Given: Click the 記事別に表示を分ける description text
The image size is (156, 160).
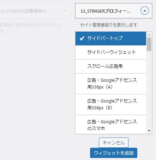Looking at the screenshot, I should [x=30, y=28].
